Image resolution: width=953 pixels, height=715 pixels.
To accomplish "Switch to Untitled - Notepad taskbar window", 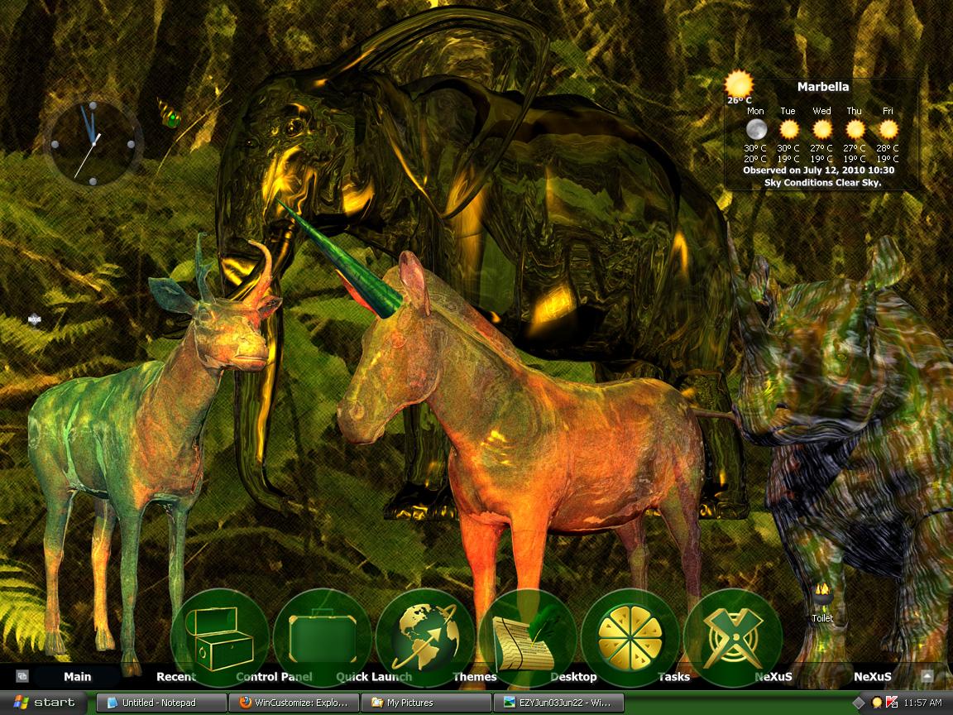I will click(x=161, y=703).
